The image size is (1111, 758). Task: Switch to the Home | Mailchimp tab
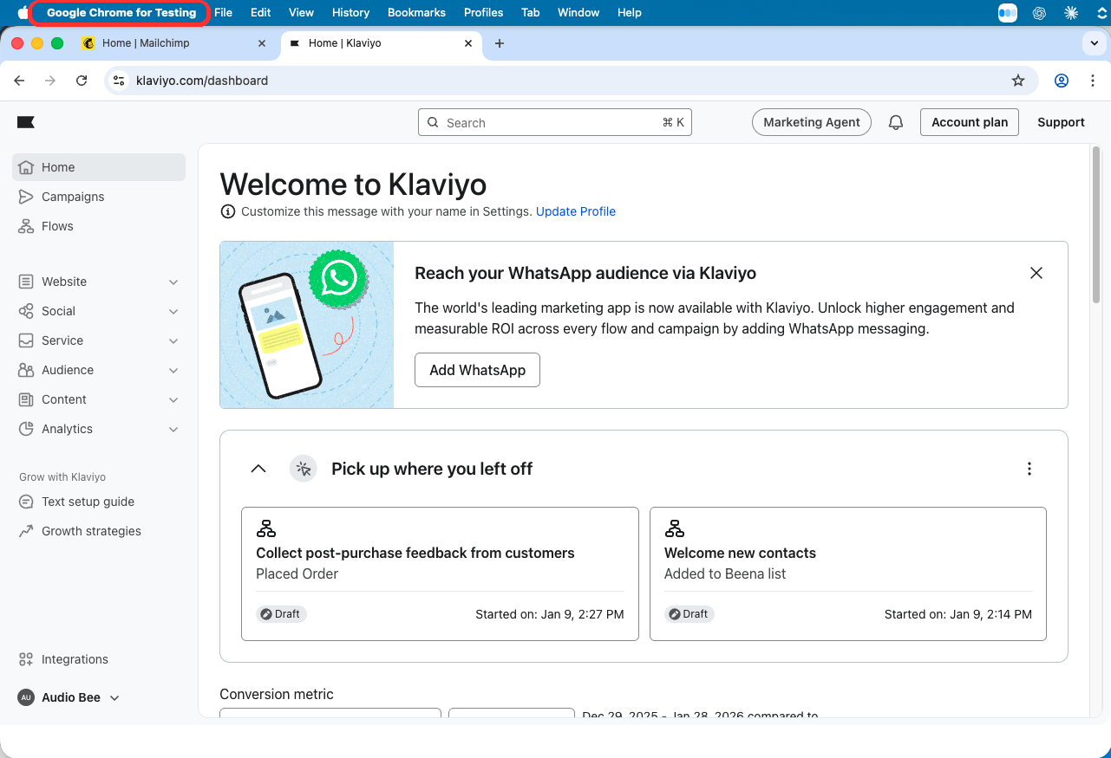pos(173,42)
